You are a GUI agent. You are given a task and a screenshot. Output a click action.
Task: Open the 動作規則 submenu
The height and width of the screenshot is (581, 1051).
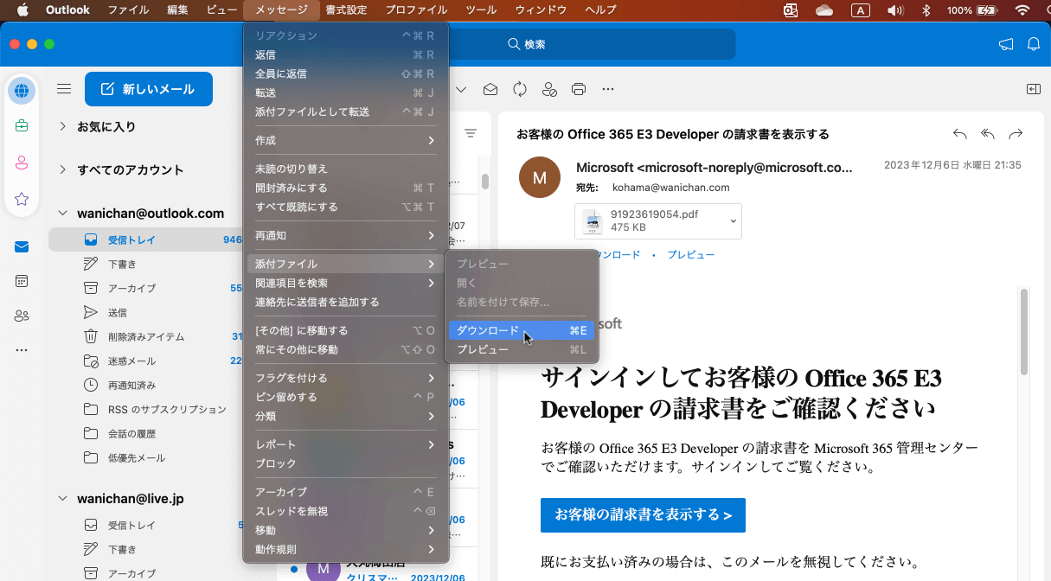coord(345,549)
